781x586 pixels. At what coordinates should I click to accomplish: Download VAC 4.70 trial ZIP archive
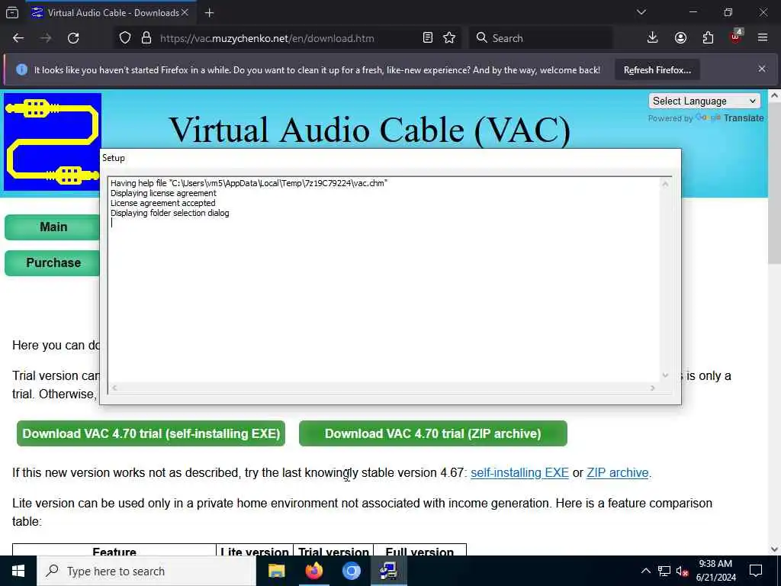point(433,433)
